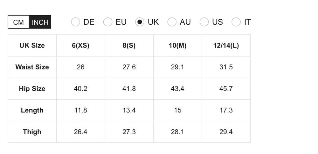The width and height of the screenshot is (318, 154).
Task: Click the waist value 29.1 cell
Action: 177,67
